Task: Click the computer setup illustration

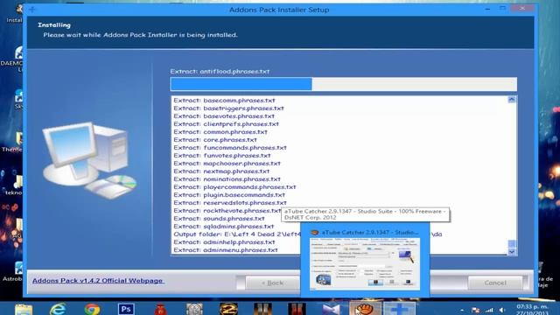Action: click(x=89, y=161)
